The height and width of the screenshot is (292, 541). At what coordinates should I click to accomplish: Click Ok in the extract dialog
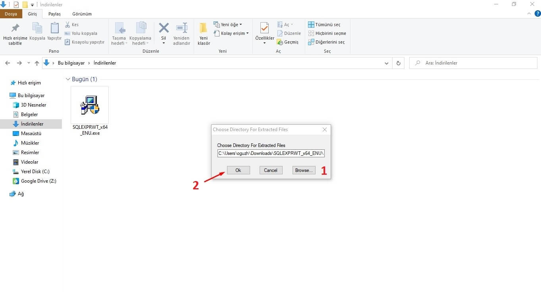(238, 170)
